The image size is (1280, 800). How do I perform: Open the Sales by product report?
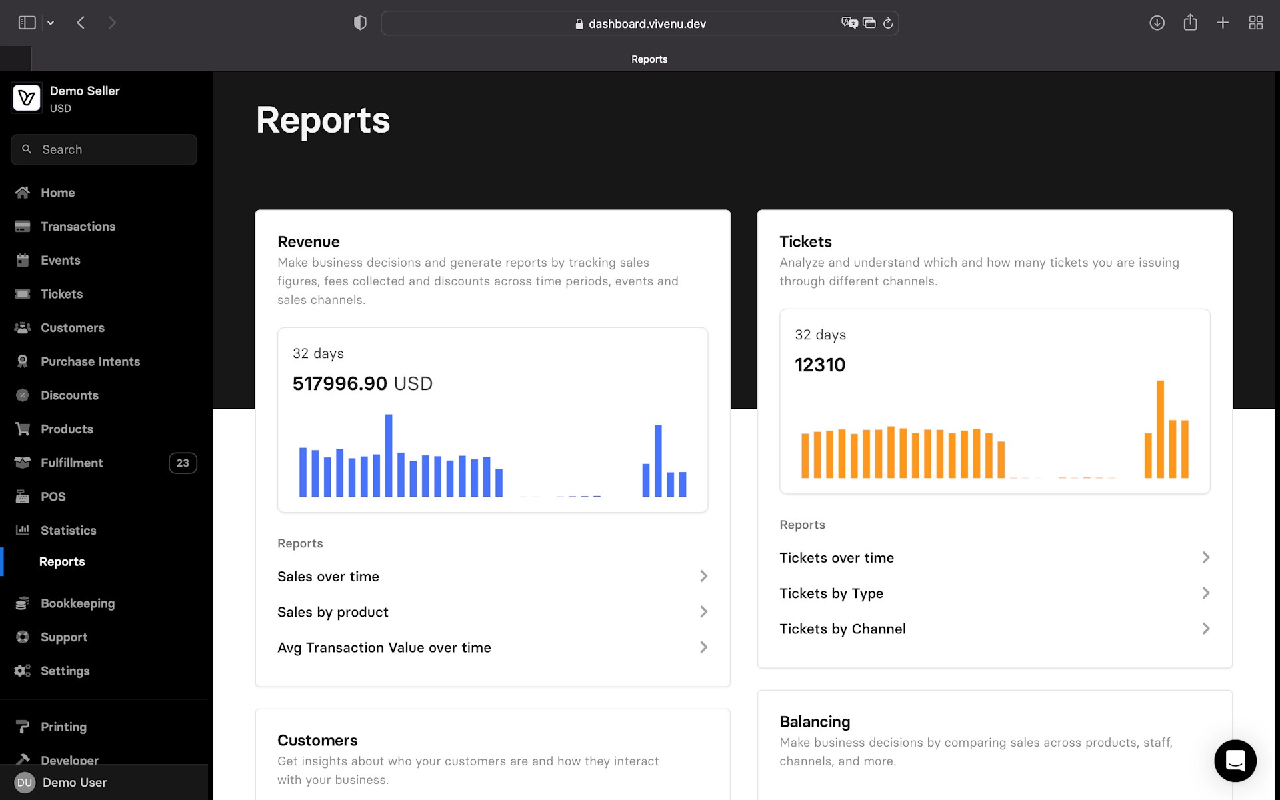click(x=333, y=612)
